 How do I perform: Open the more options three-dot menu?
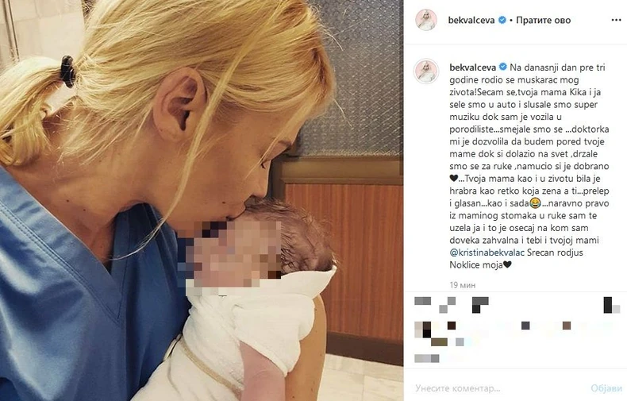(616, 20)
